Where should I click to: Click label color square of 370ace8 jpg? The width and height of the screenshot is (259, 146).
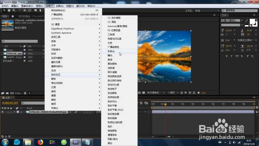(25, 54)
